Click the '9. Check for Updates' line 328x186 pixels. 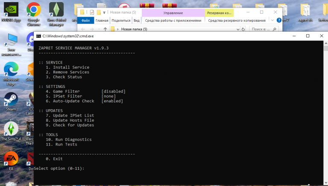tap(70, 125)
